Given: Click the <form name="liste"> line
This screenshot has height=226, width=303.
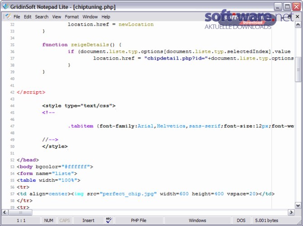Looking at the screenshot, I should 47,174.
